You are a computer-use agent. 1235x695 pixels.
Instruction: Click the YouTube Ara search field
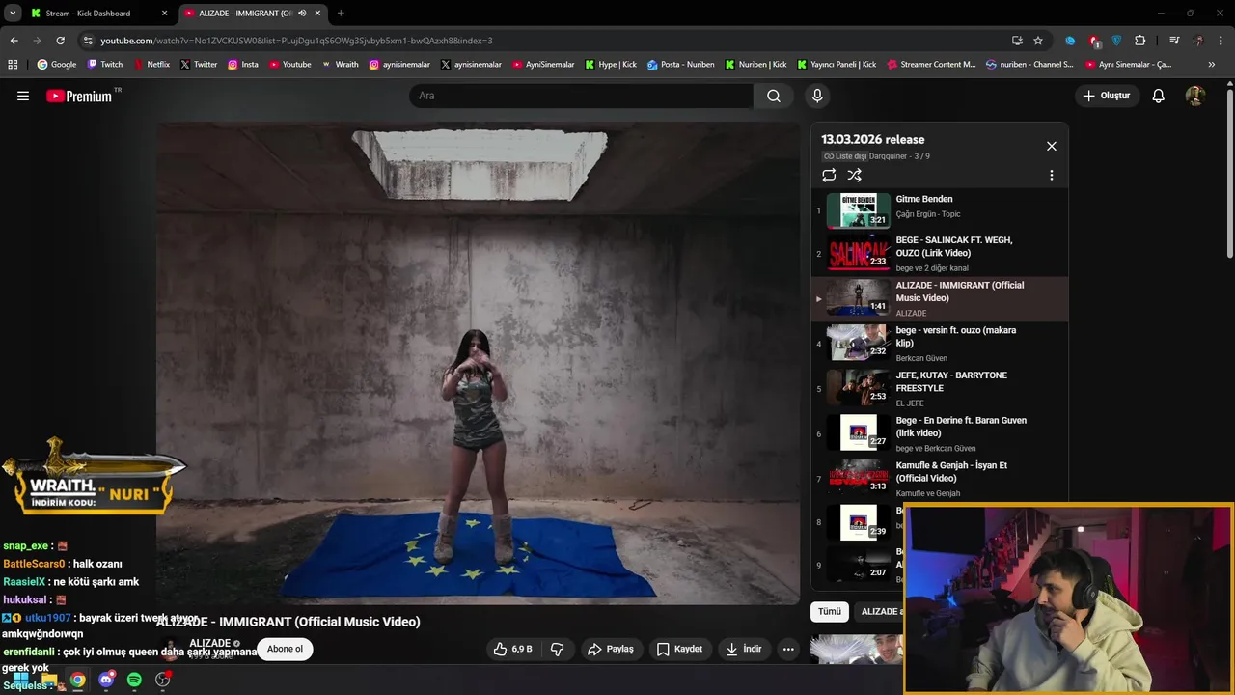581,96
